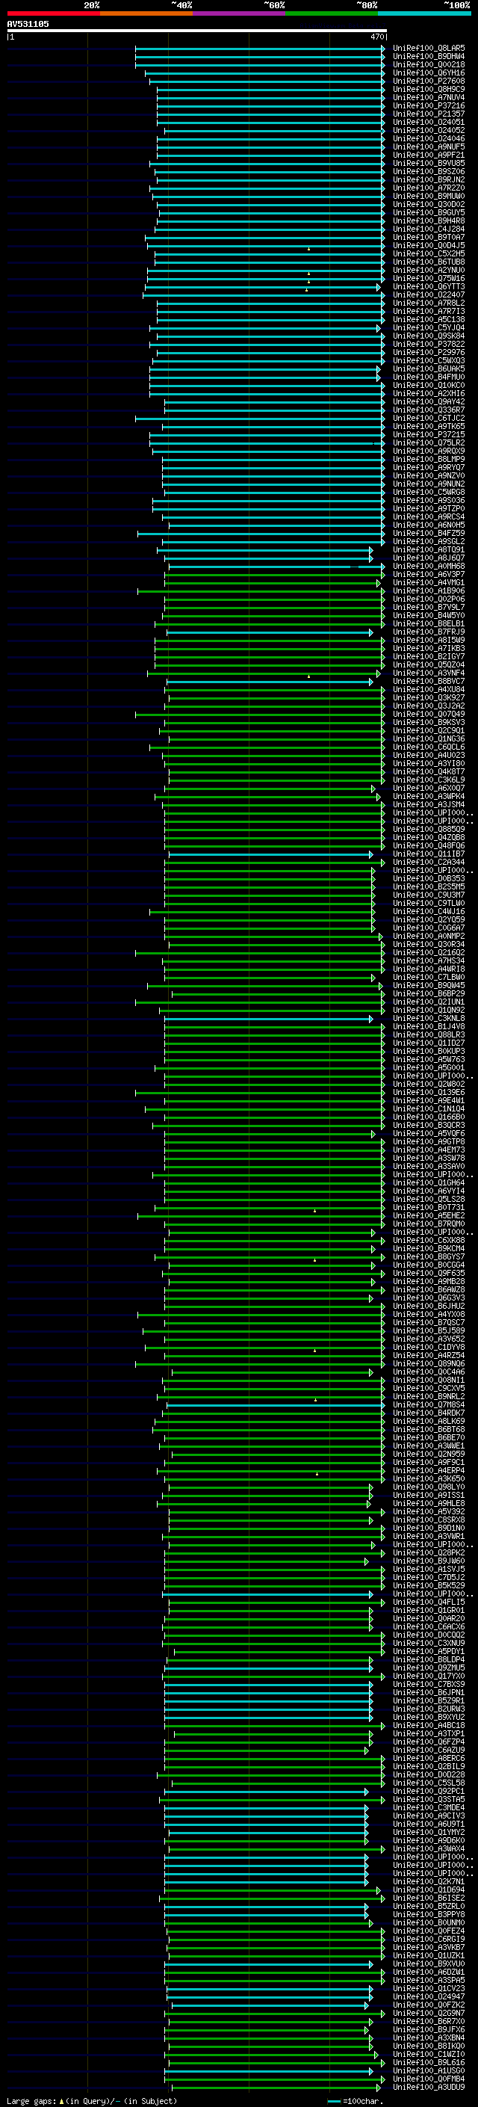Screen dimensions: 478x2107
Task: Open hit UniRef100_P27608
Action: 428,81
